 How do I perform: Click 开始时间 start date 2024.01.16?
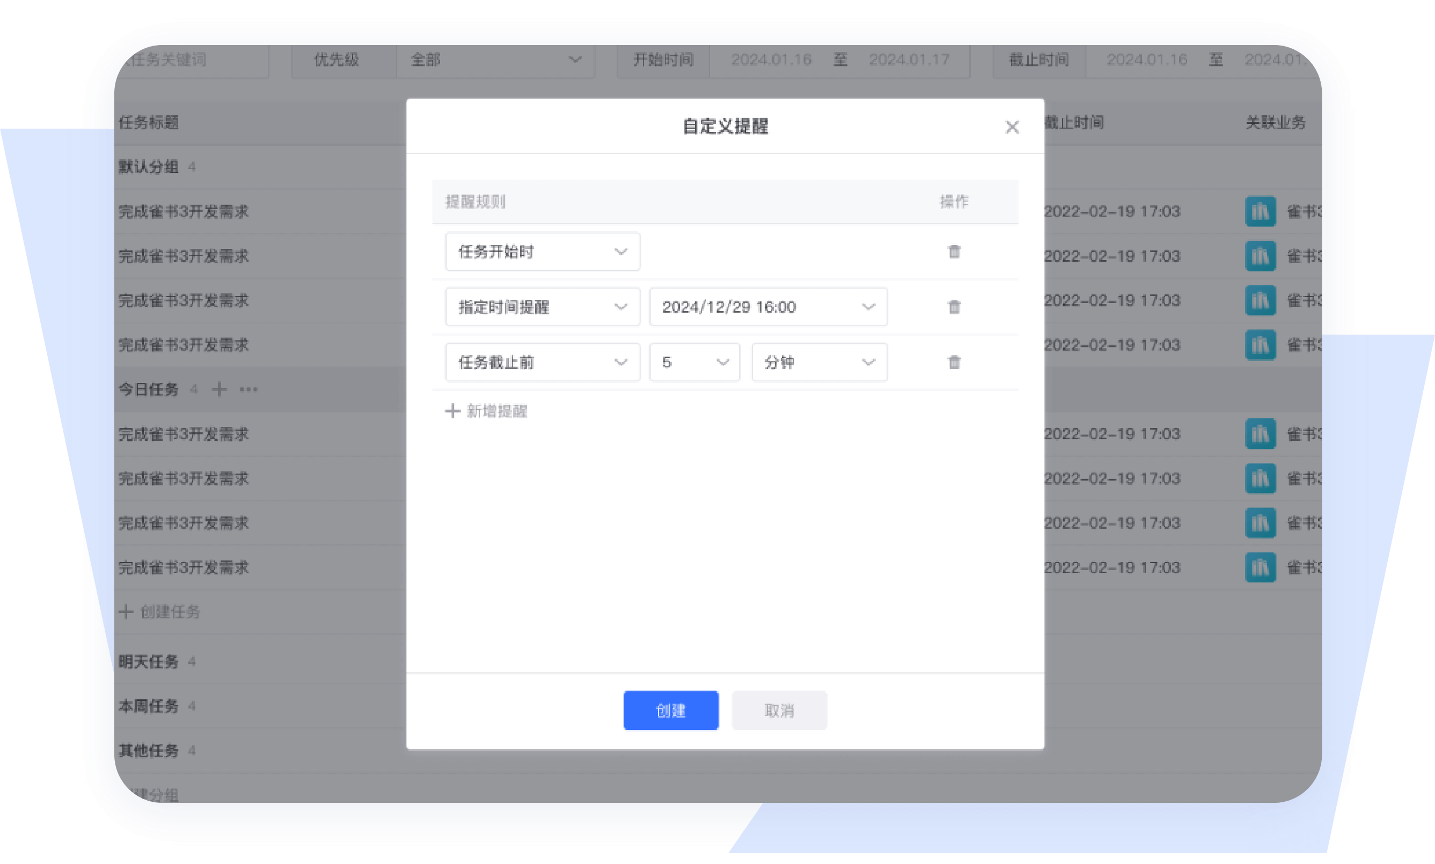coord(771,60)
